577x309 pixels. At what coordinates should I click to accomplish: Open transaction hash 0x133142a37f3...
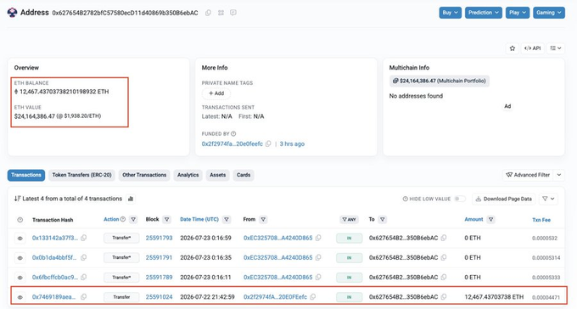[x=55, y=238]
